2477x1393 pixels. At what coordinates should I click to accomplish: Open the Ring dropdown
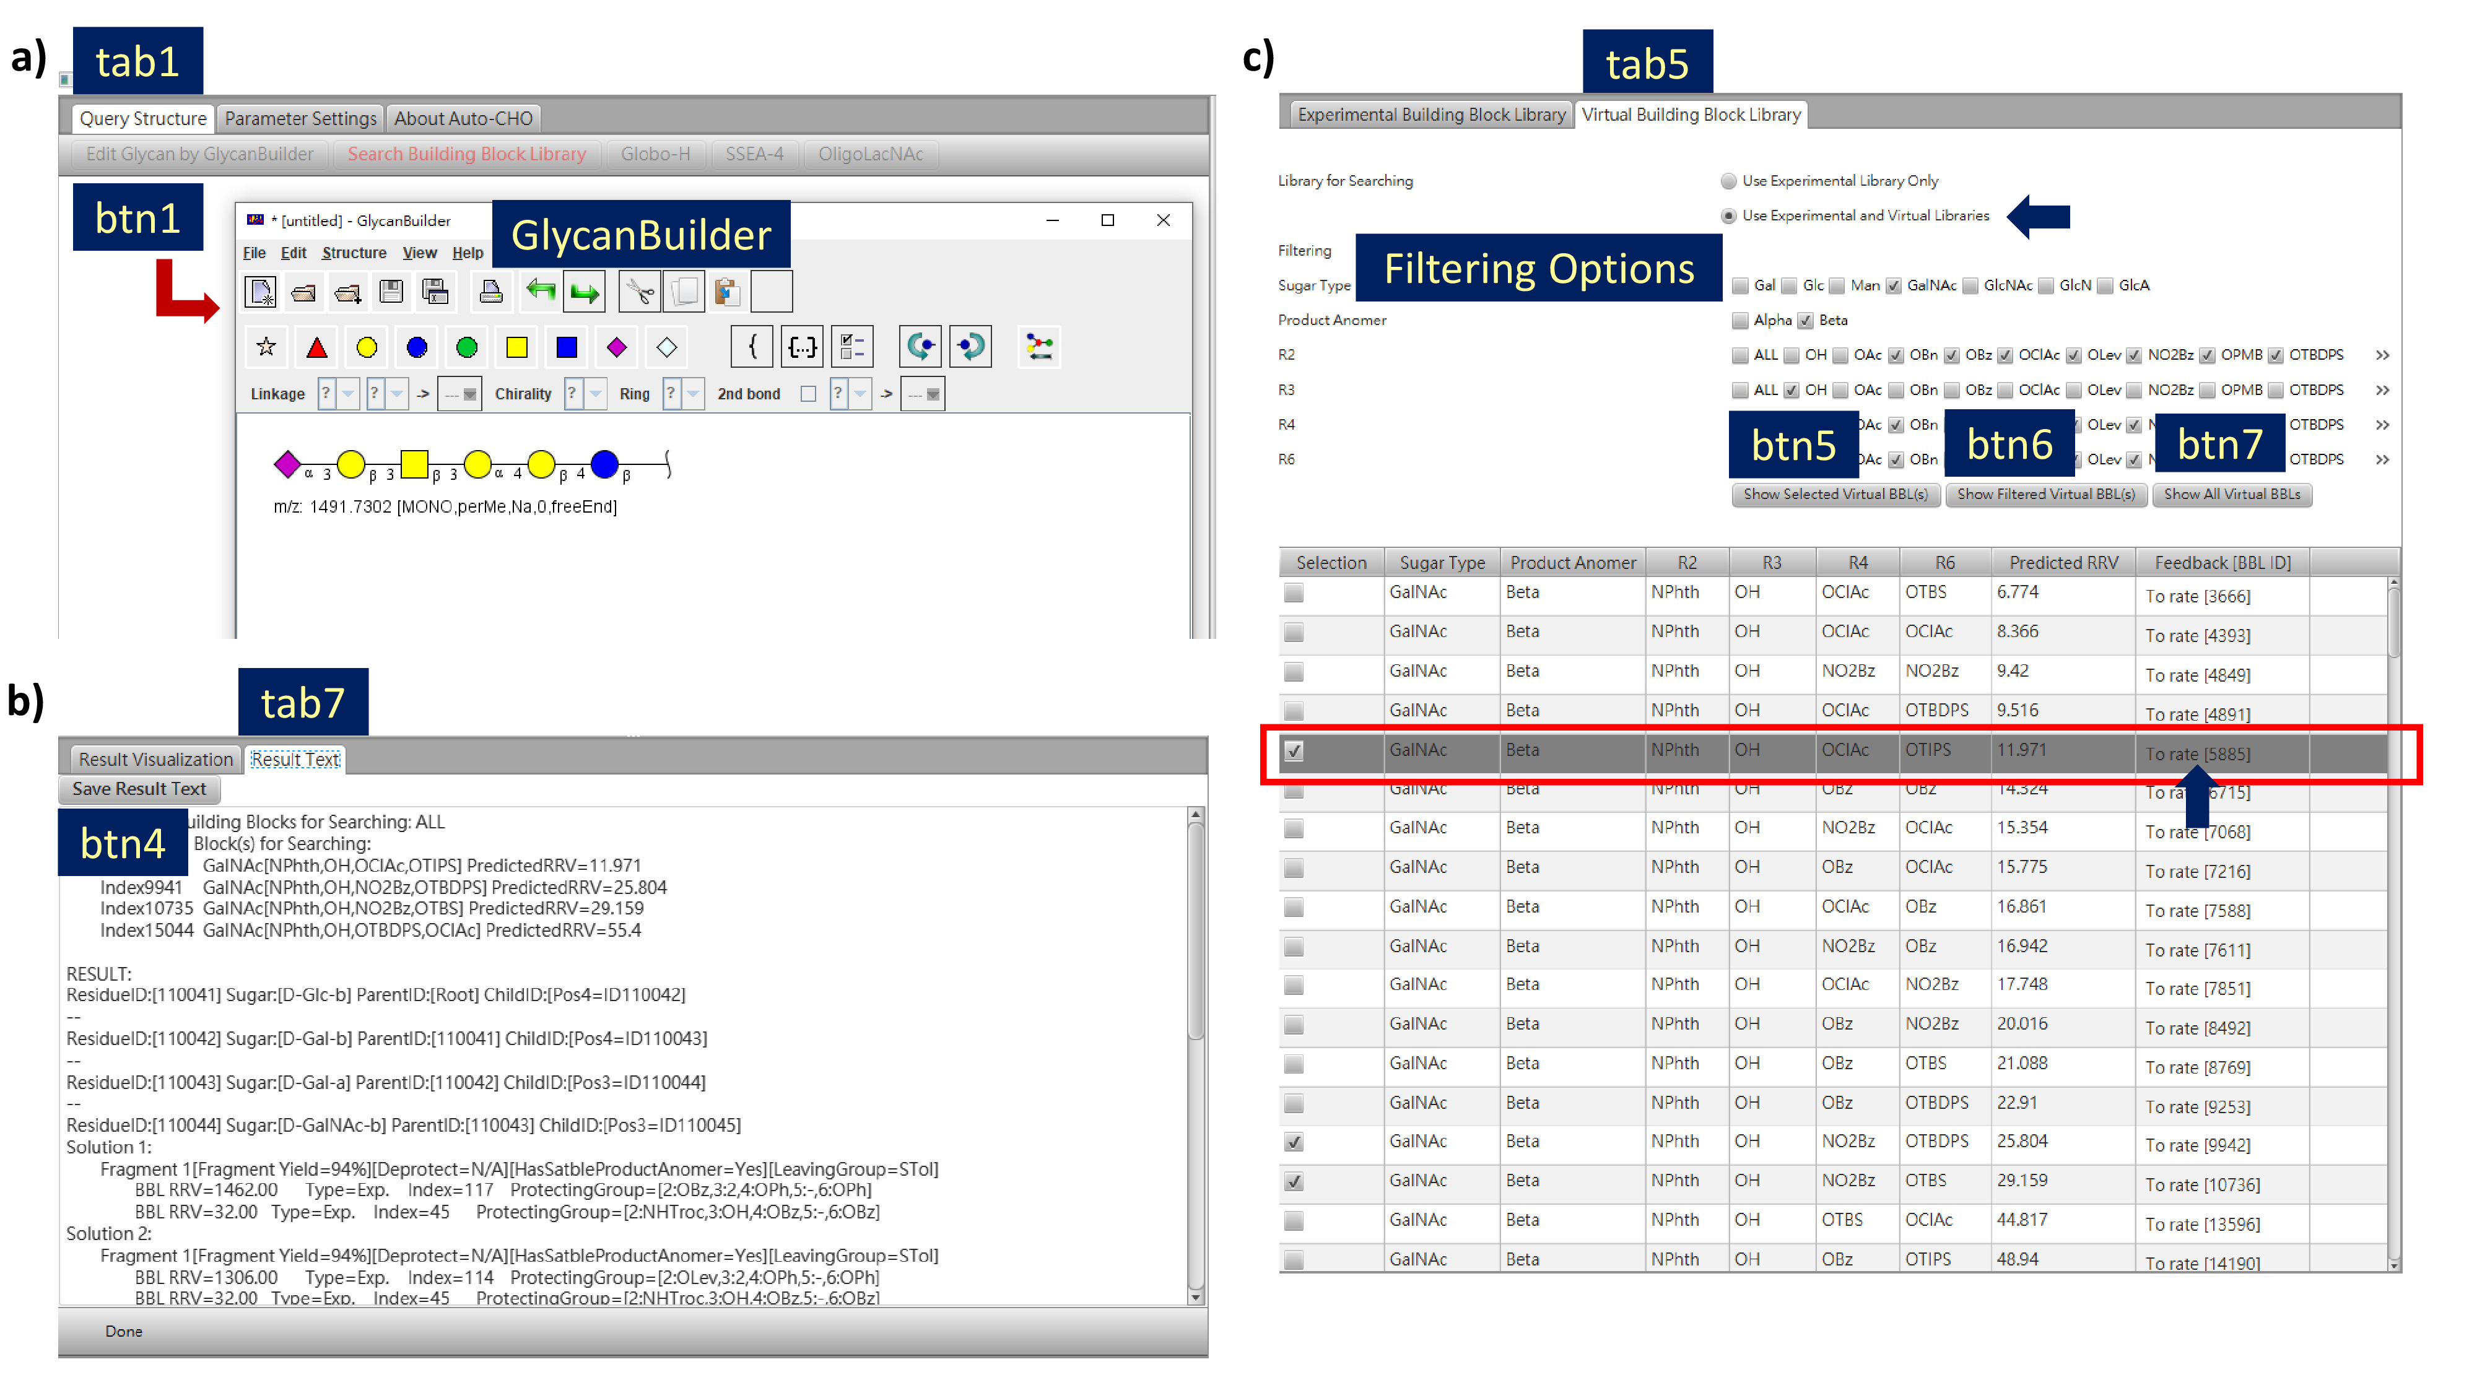point(692,394)
